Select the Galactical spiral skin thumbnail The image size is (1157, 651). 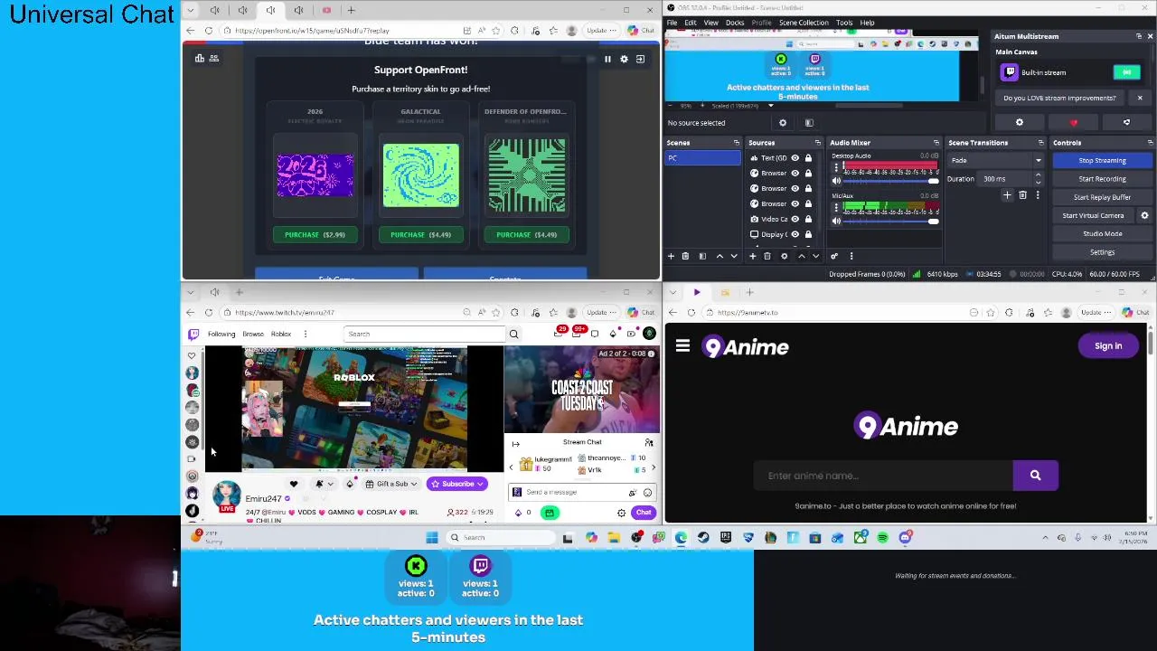coord(420,175)
